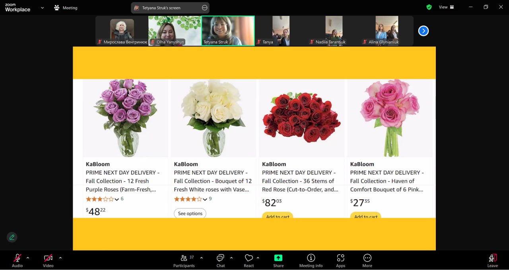Image resolution: width=509 pixels, height=270 pixels.
Task: Select Nadiia Tarantiuk's video thumbnail
Action: (x=334, y=31)
